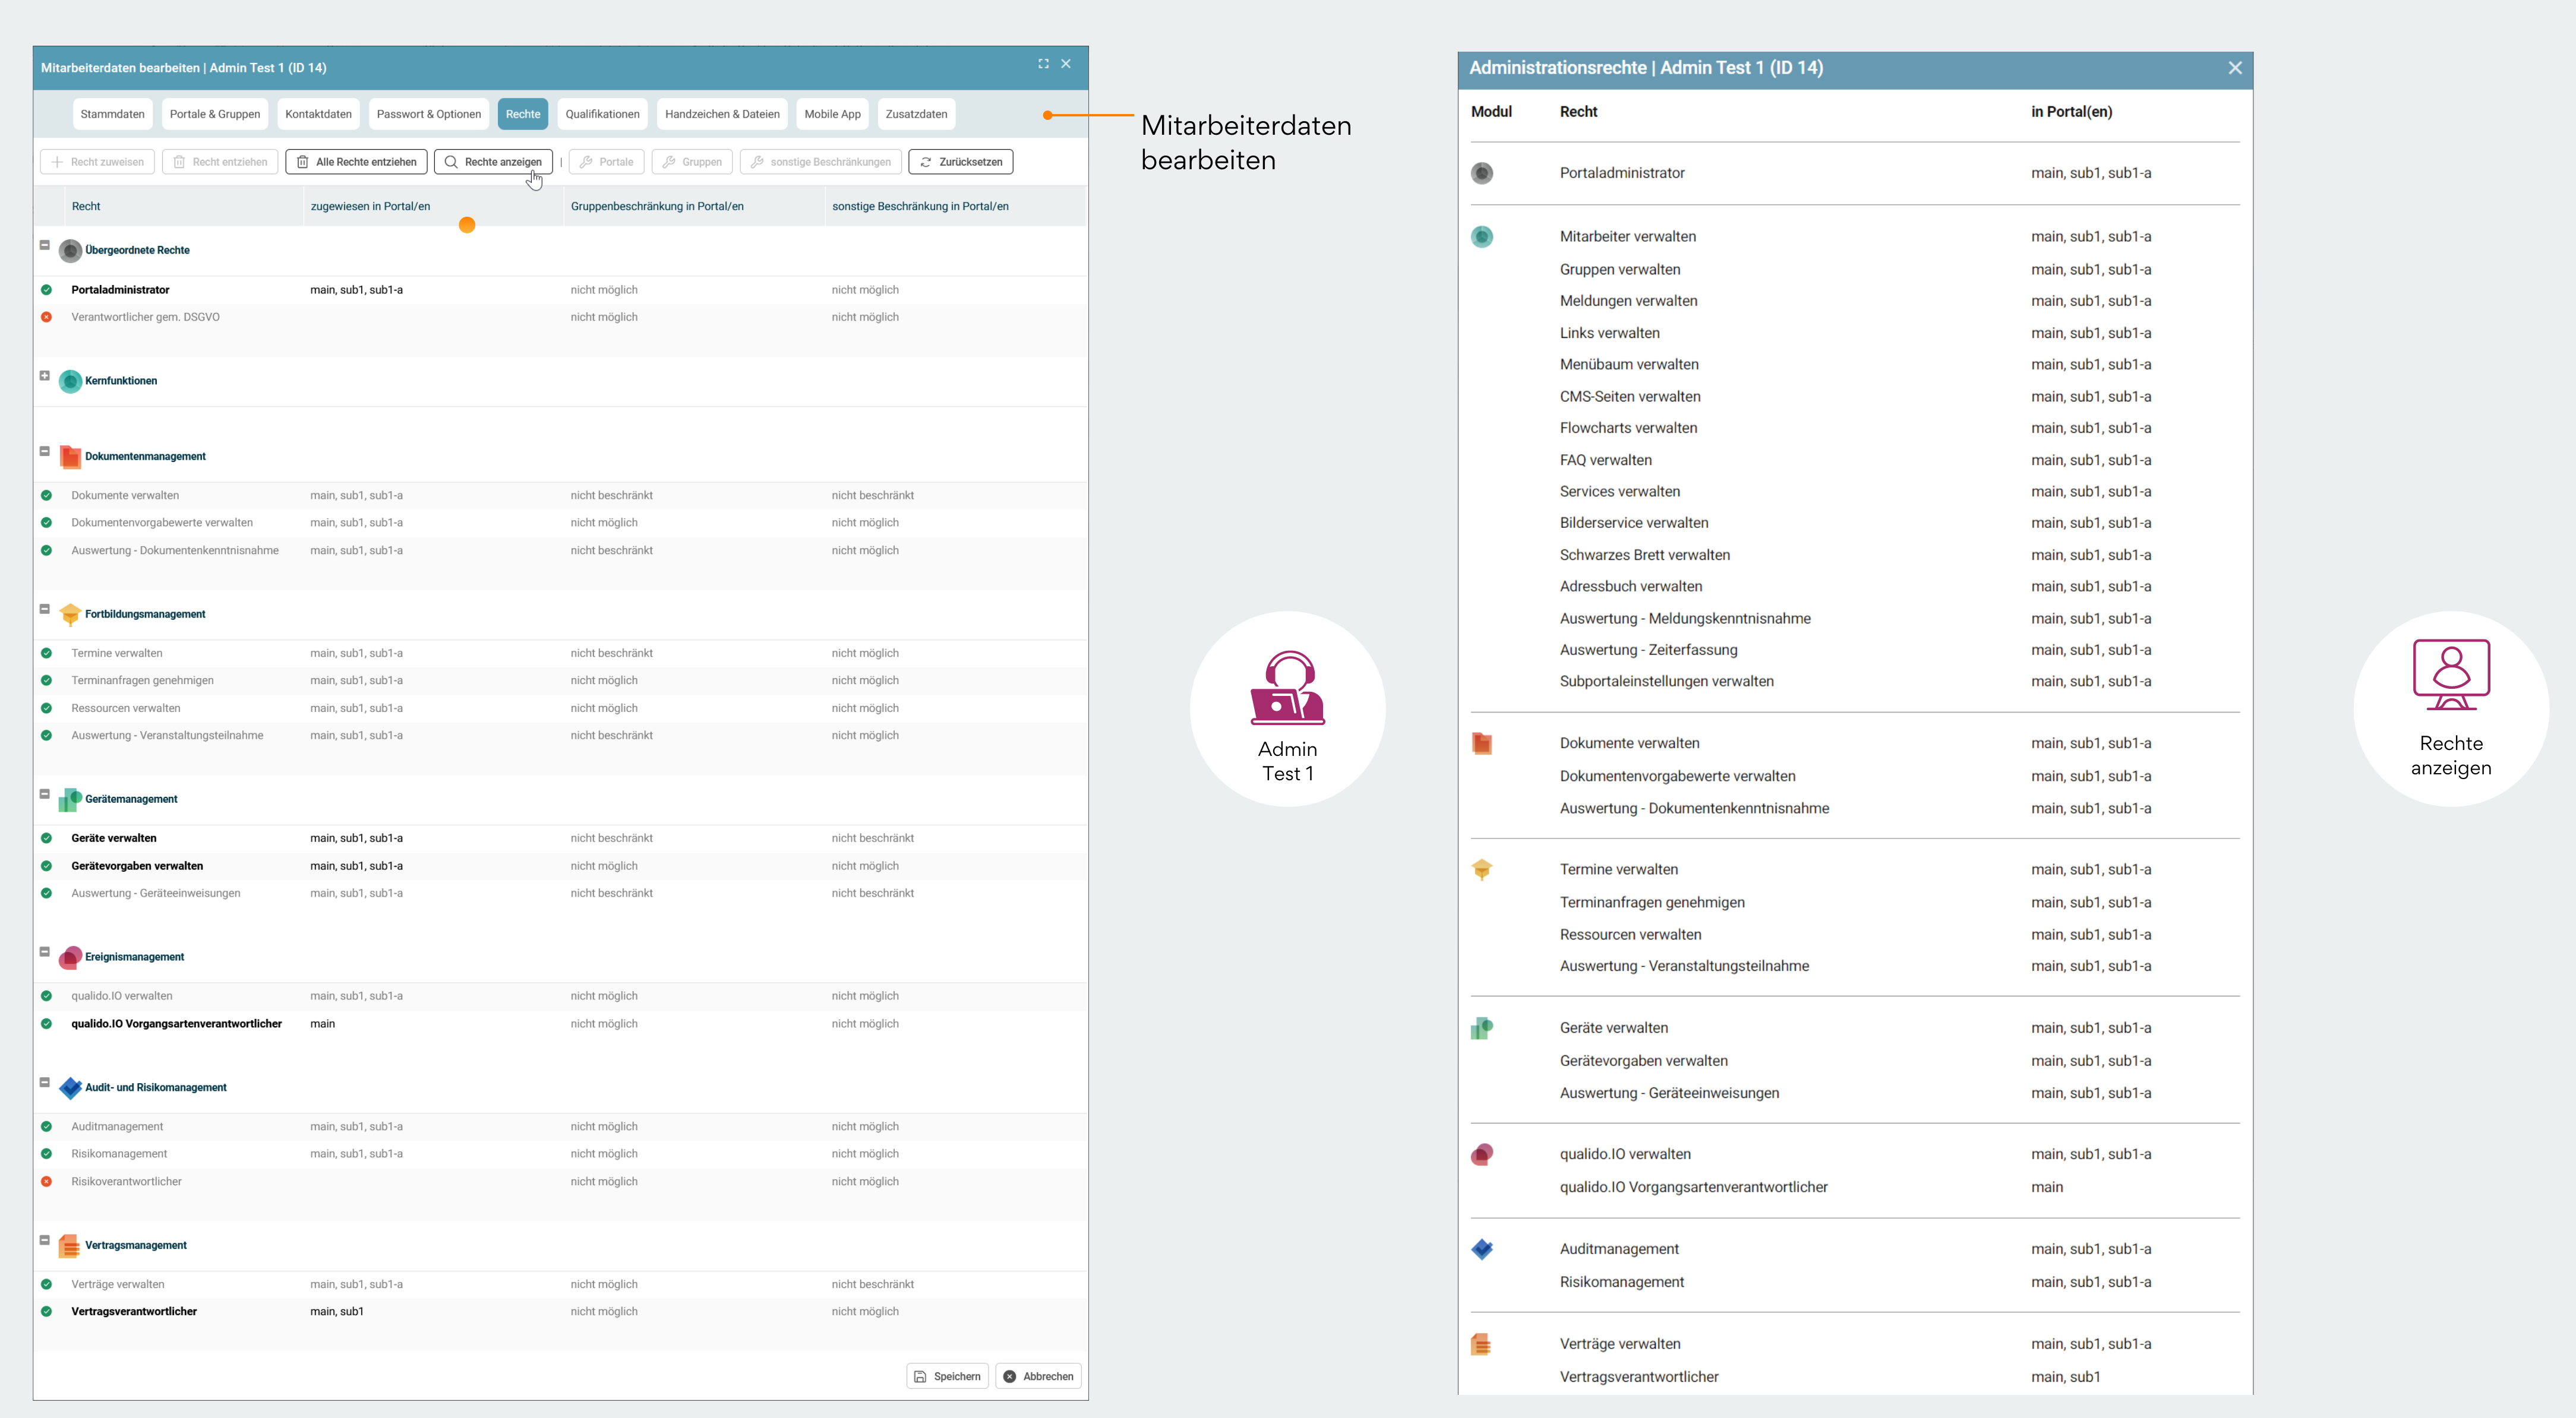Toggle status icon of Termine verwalten
This screenshot has width=2576, height=1418.
(x=46, y=654)
